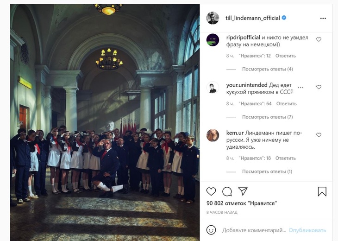Click the Опубликовать publish button
Image resolution: width=338 pixels, height=241 pixels.
[x=307, y=230]
